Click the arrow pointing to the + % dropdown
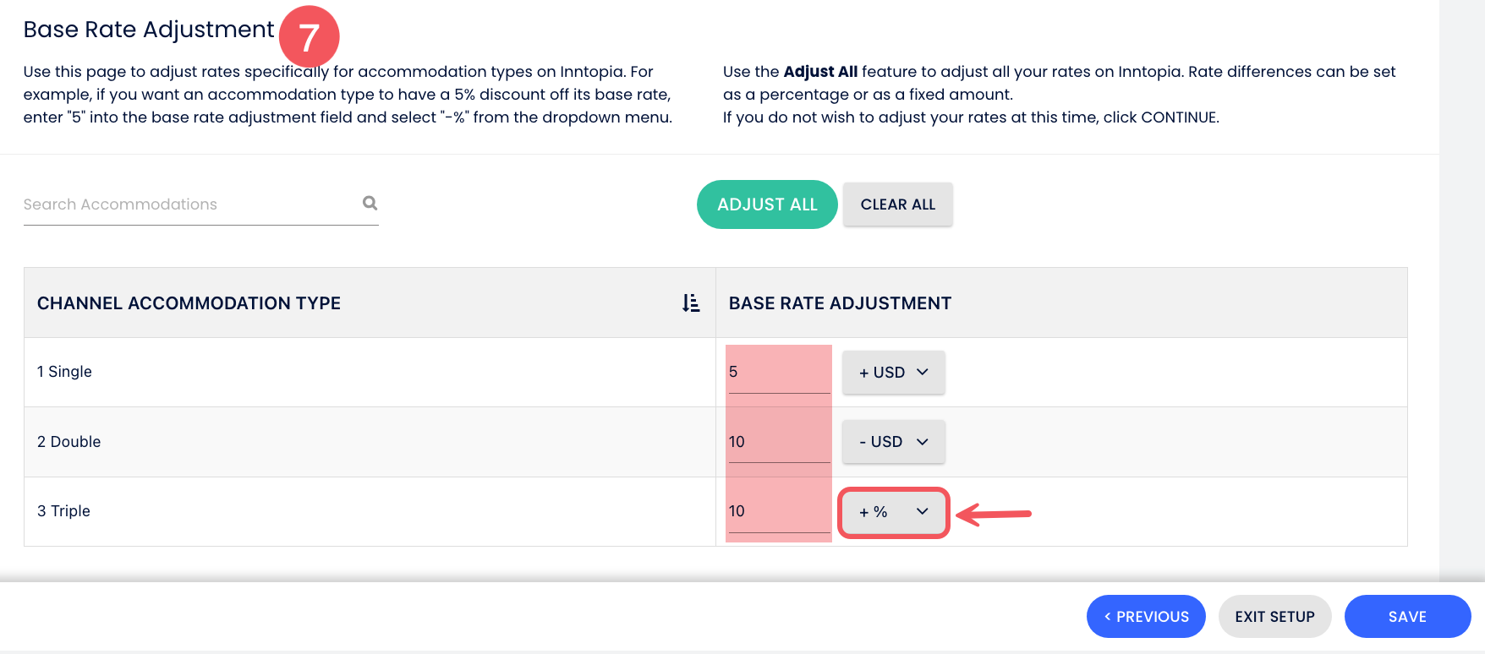 click(995, 513)
